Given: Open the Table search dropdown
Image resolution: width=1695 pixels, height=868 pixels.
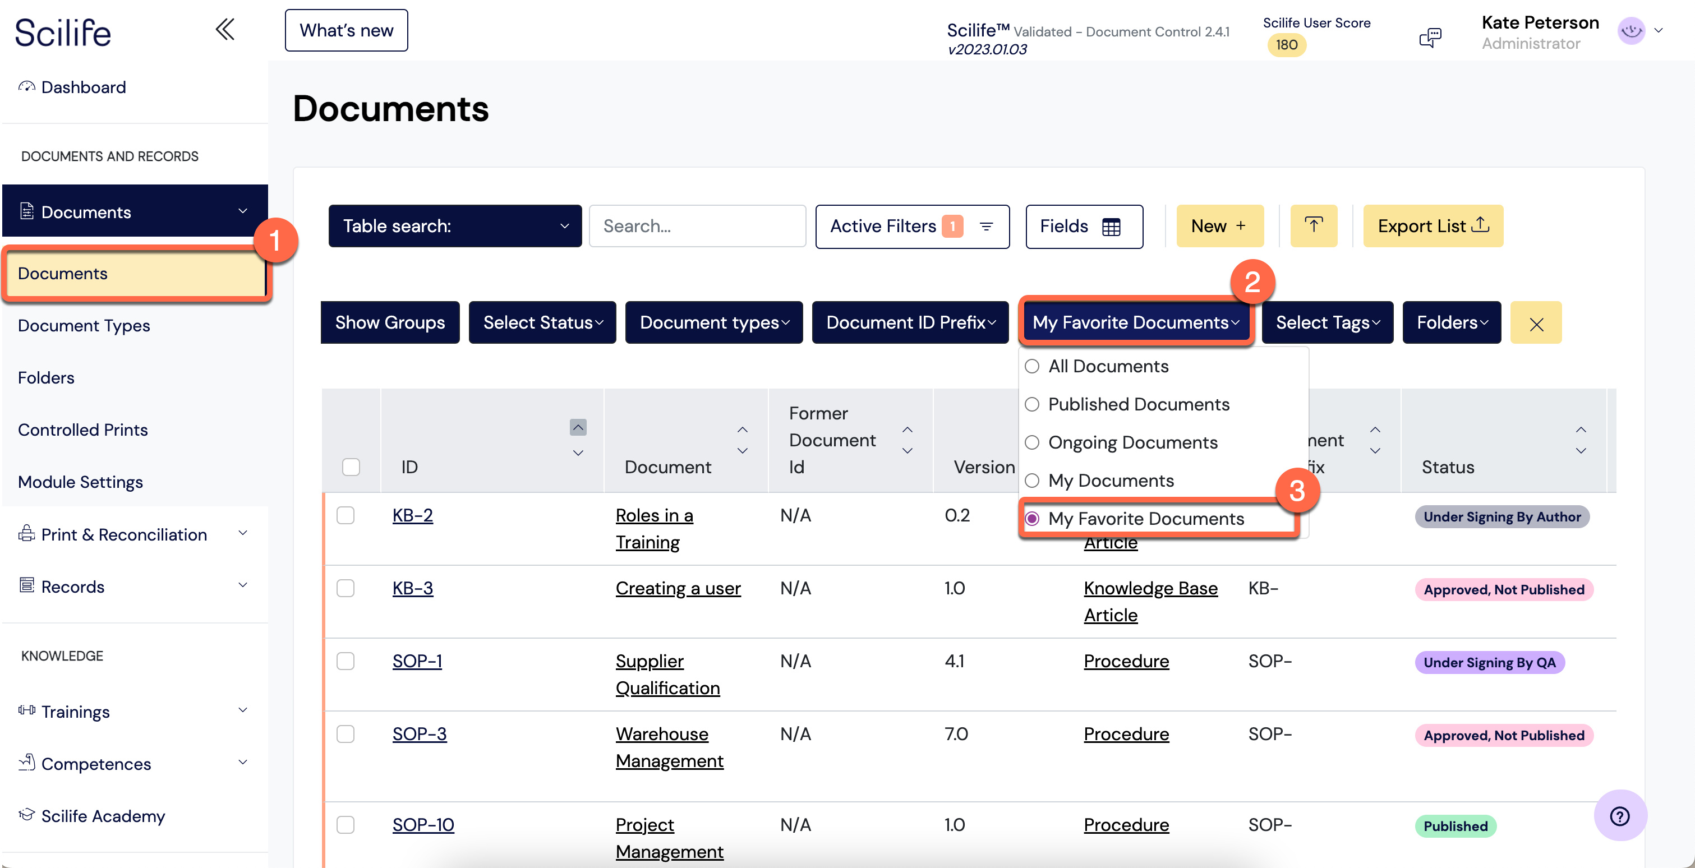Looking at the screenshot, I should (454, 225).
